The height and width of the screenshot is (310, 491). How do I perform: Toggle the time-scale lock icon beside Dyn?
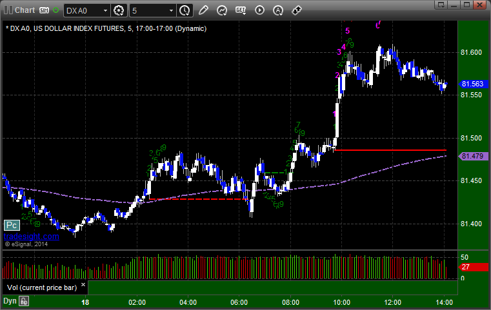[x=24, y=301]
